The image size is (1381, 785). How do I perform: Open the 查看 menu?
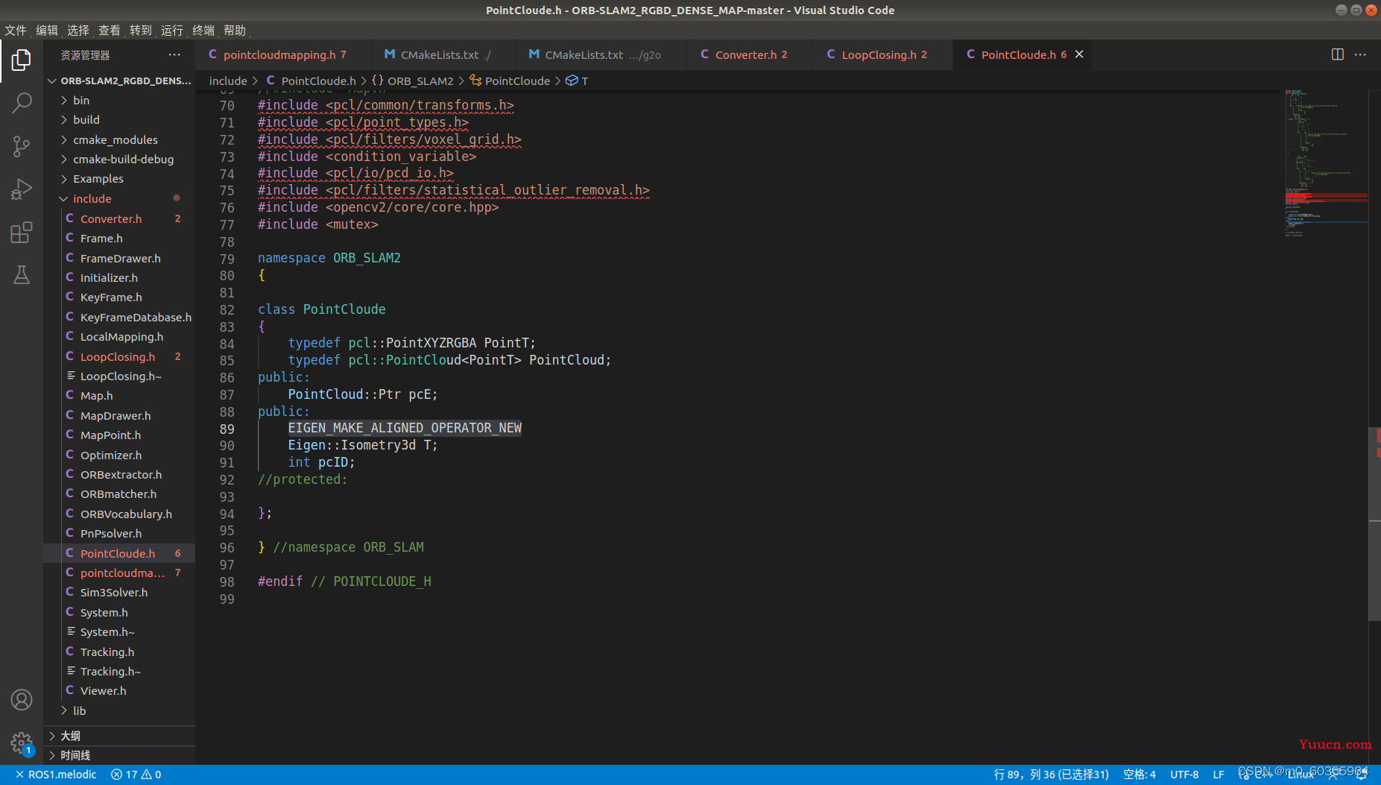tap(110, 31)
